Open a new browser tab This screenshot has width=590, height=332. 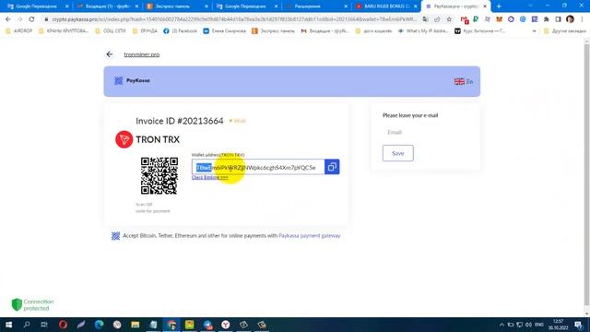click(499, 6)
